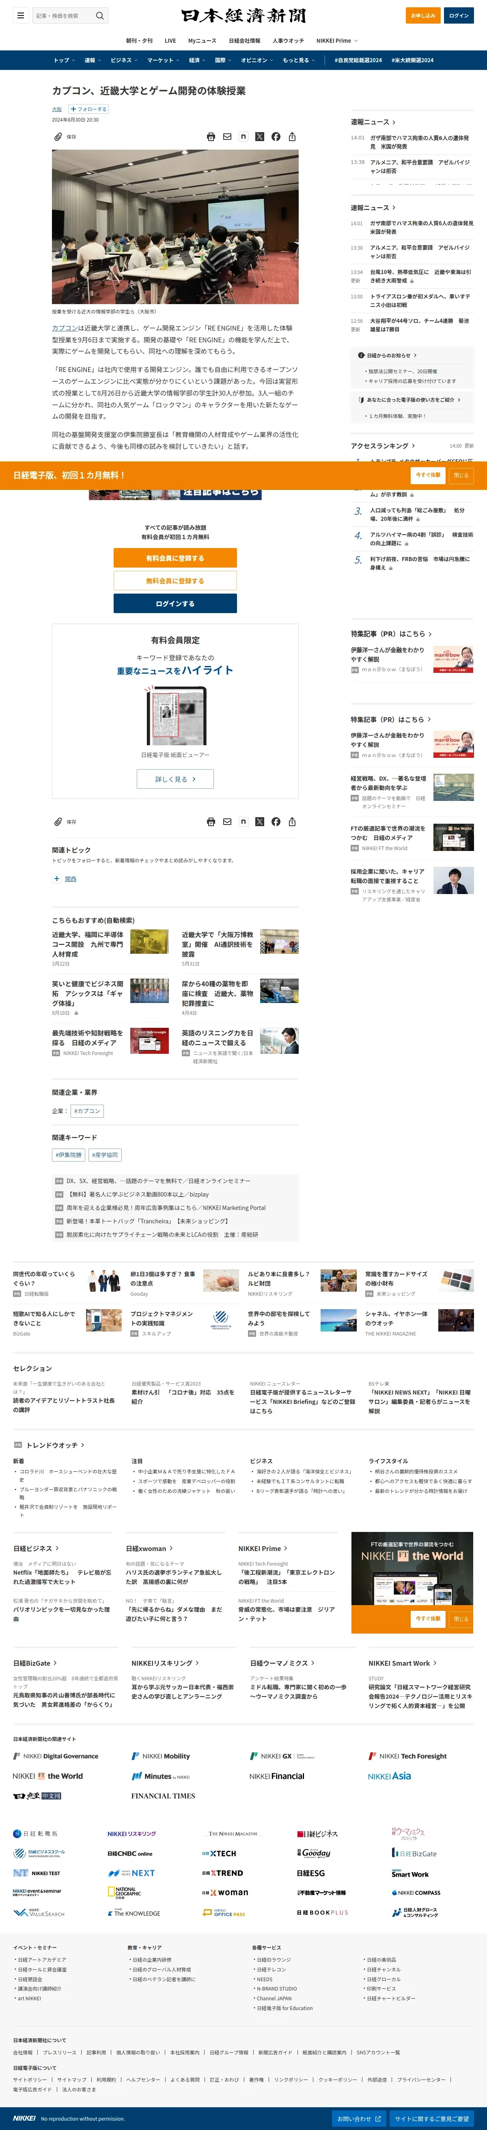Click the 詳しく見る button
Image resolution: width=487 pixels, height=2130 pixels.
coord(175,779)
